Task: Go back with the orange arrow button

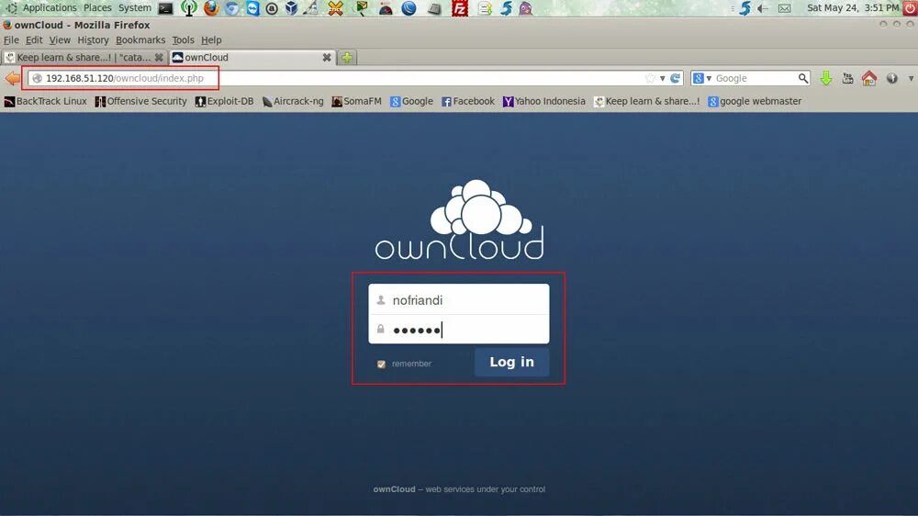Action: (x=12, y=78)
